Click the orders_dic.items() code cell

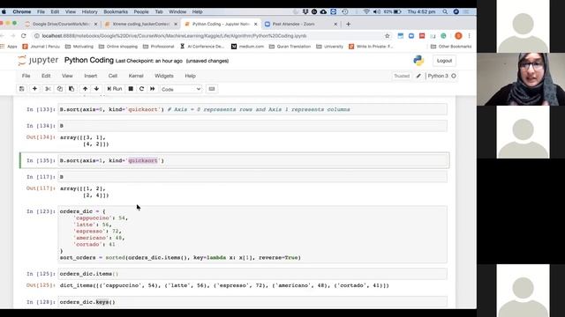point(252,274)
